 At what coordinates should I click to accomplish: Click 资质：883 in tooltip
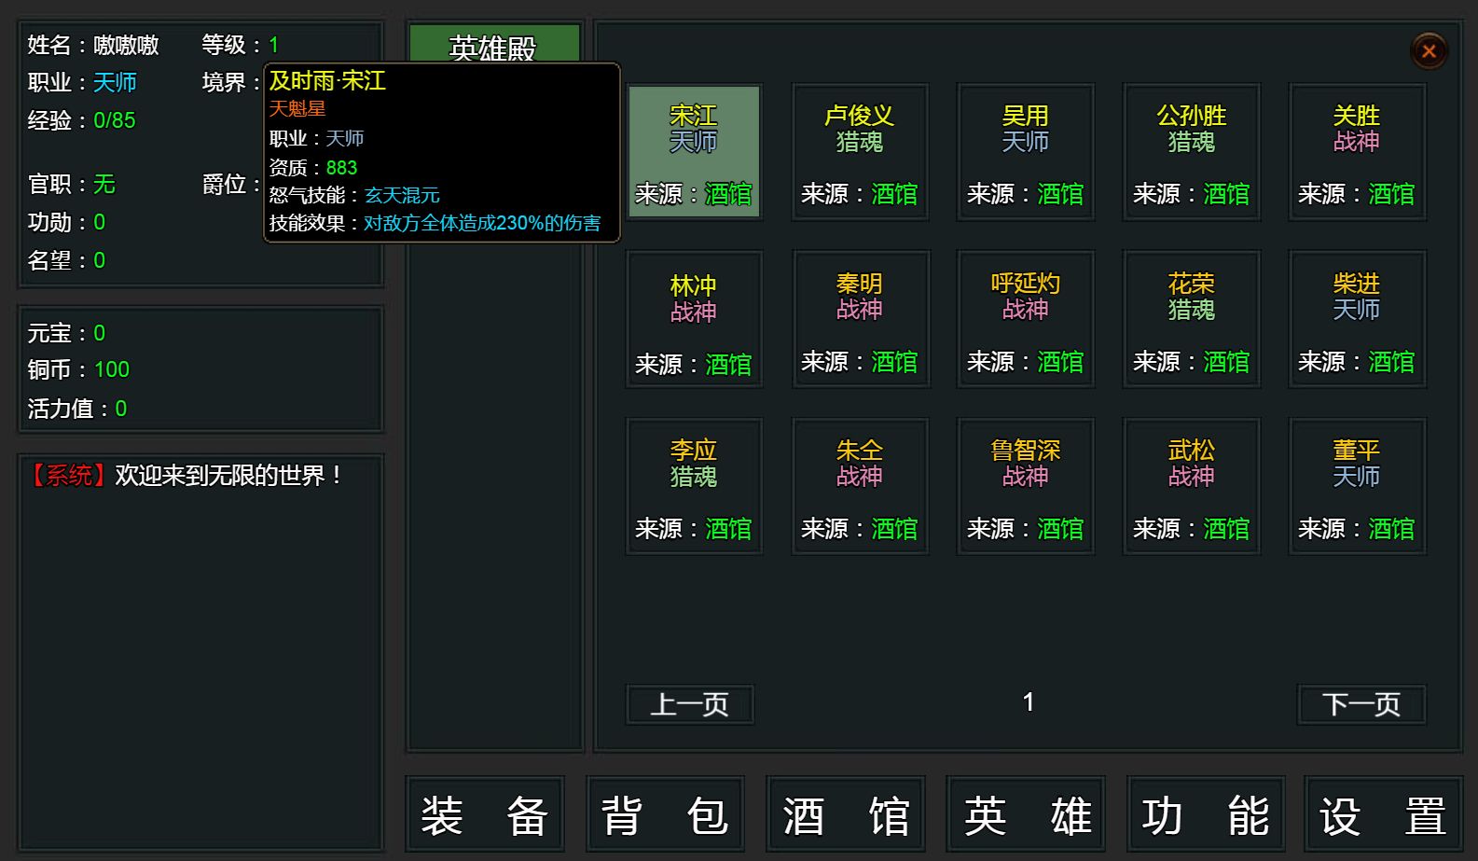313,168
